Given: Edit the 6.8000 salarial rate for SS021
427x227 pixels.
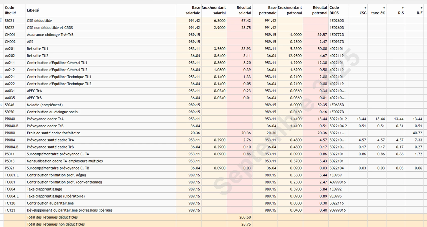Looking at the screenshot, I should [x=220, y=21].
